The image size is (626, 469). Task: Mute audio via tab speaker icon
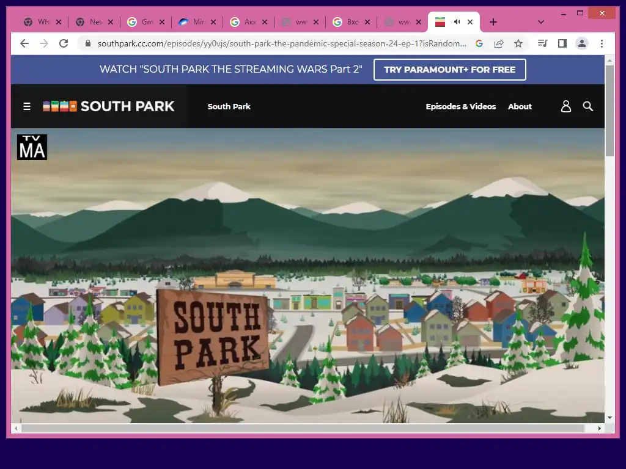(x=457, y=22)
